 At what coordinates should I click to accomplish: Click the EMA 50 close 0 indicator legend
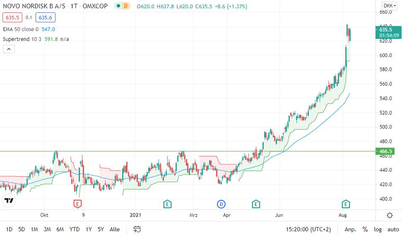(x=21, y=29)
